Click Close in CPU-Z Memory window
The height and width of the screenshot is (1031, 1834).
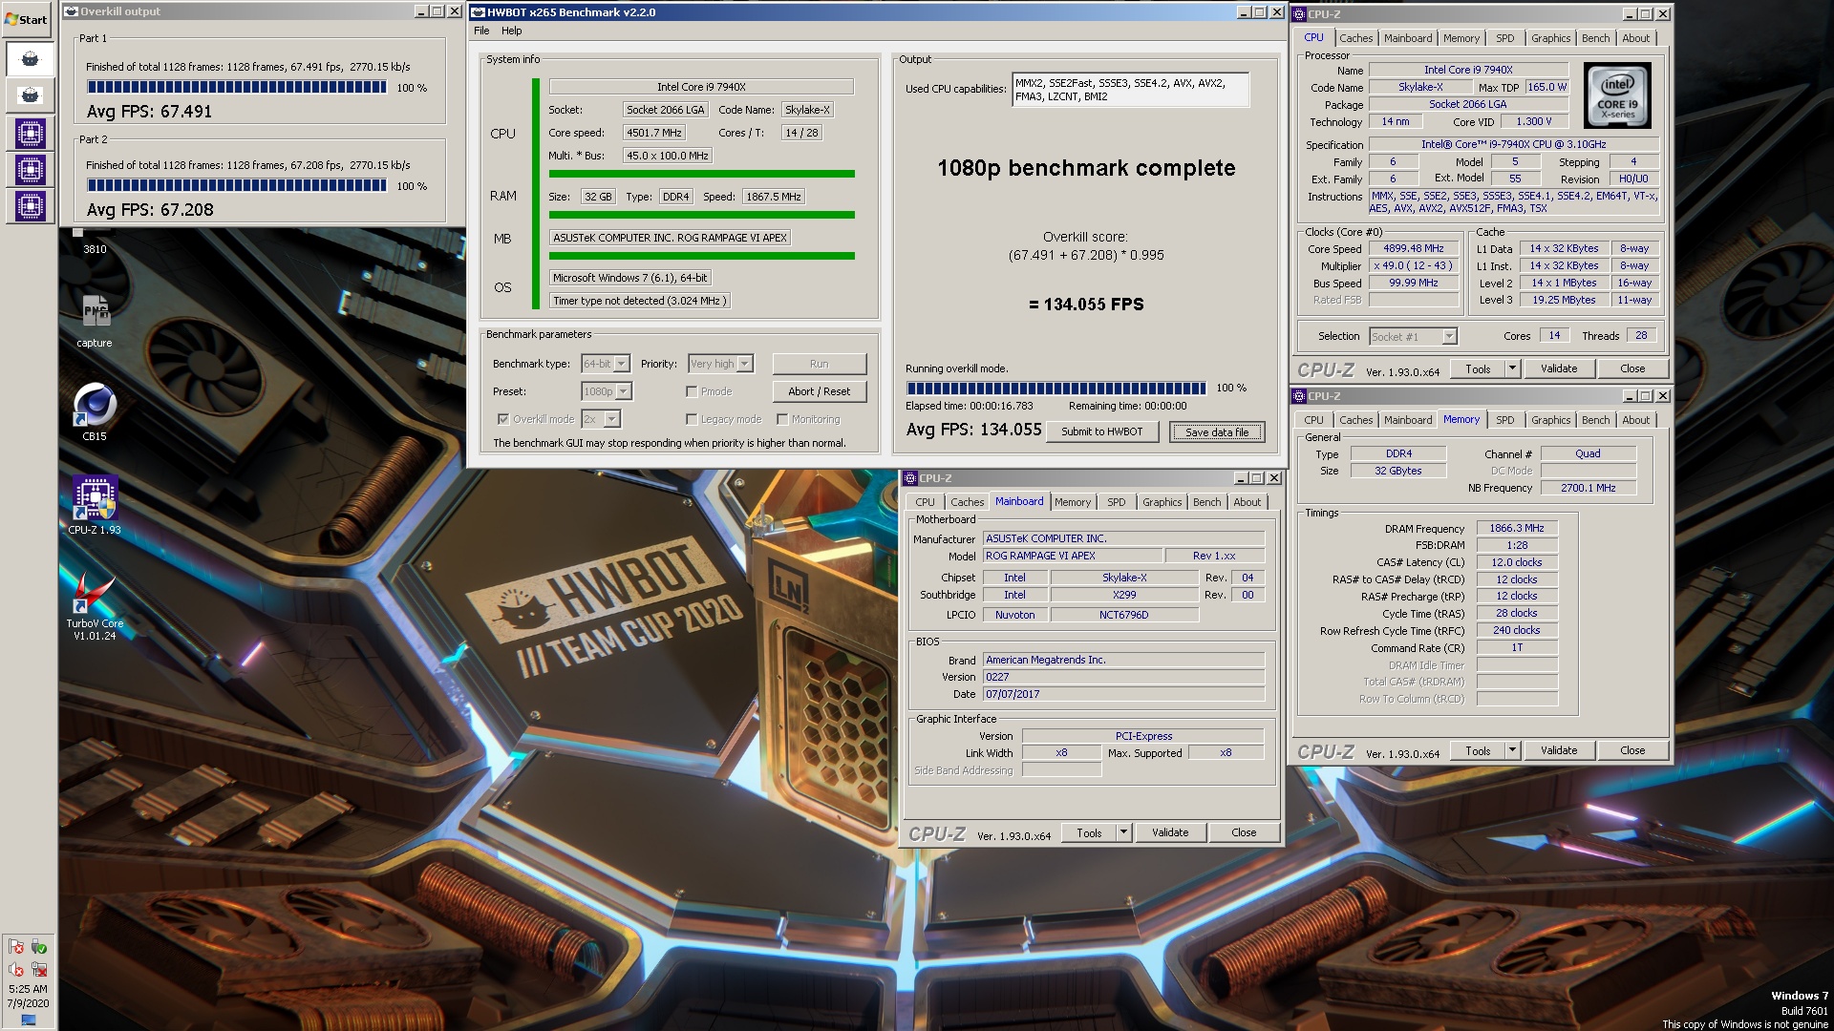1632,750
